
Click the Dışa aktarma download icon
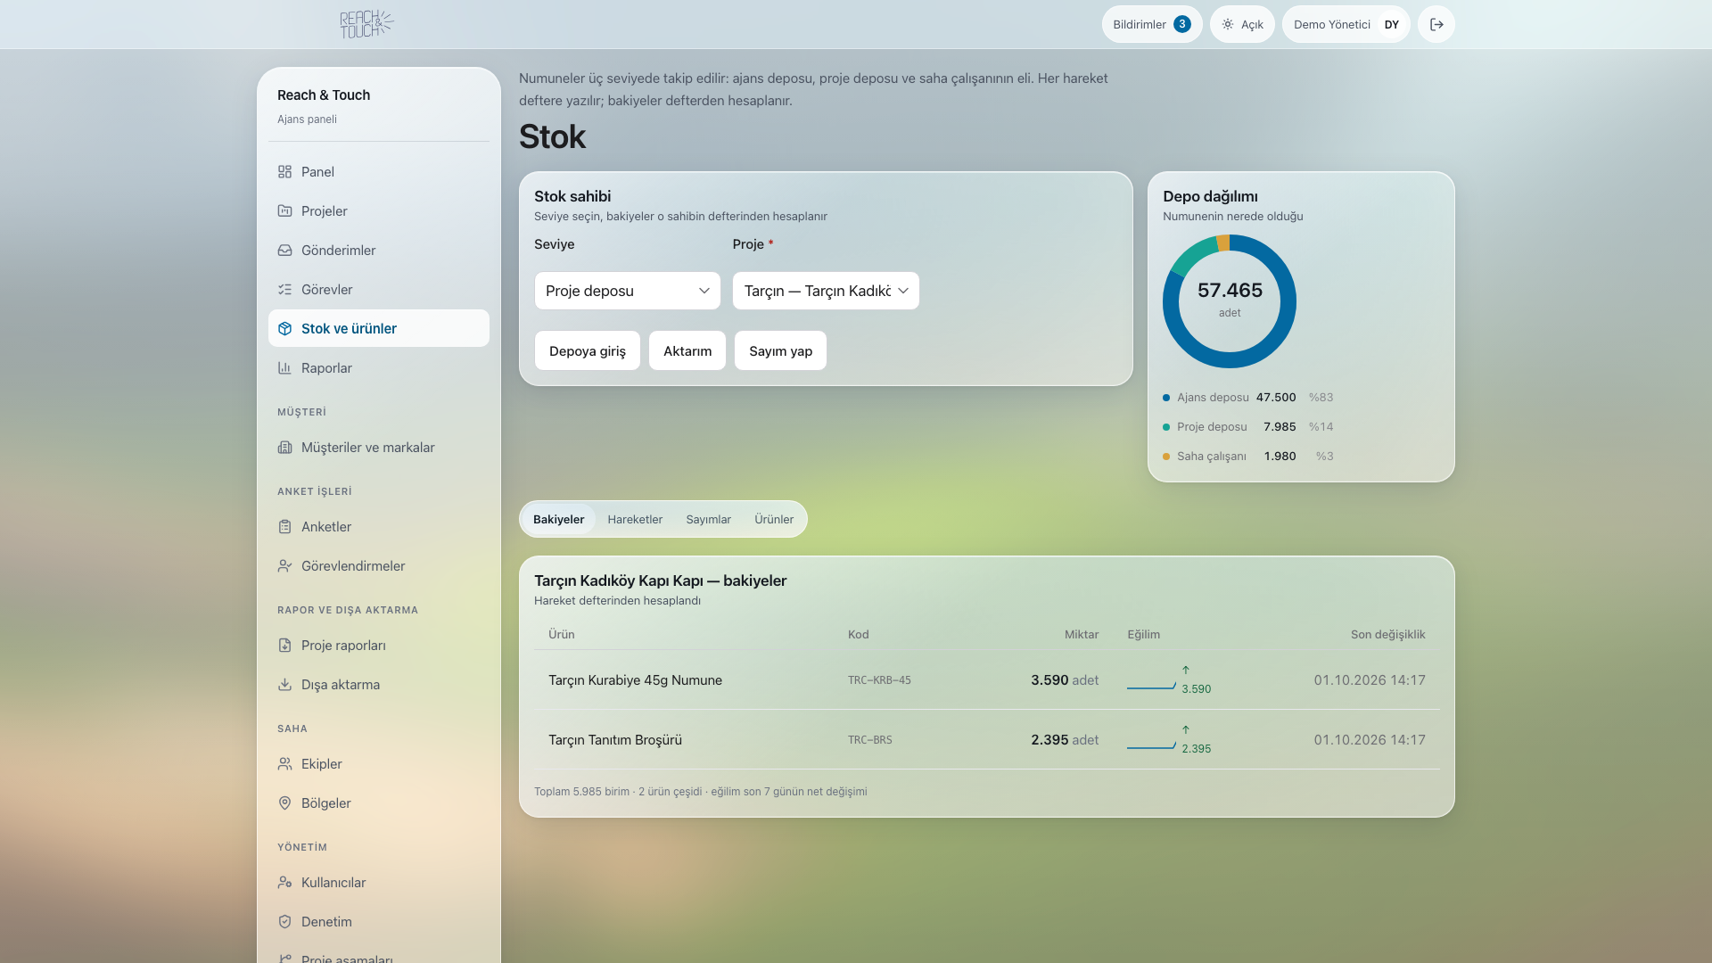[x=284, y=685]
